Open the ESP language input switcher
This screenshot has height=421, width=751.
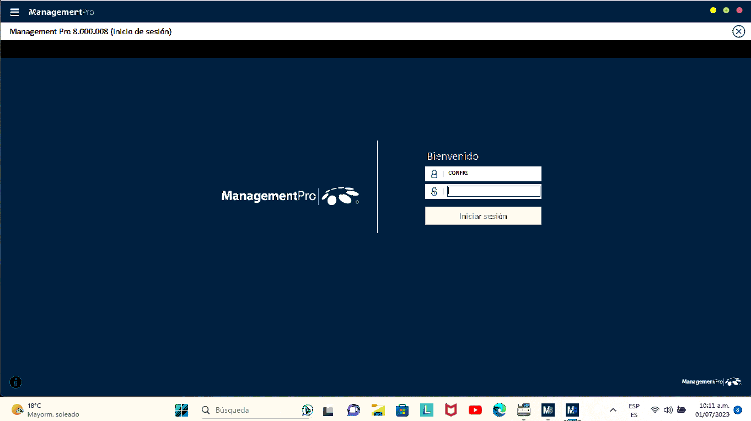click(x=634, y=410)
